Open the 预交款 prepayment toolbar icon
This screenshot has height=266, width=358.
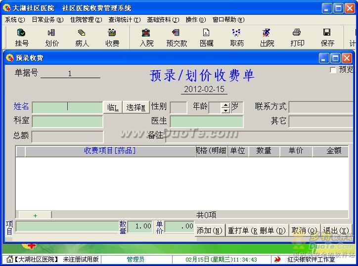177,38
